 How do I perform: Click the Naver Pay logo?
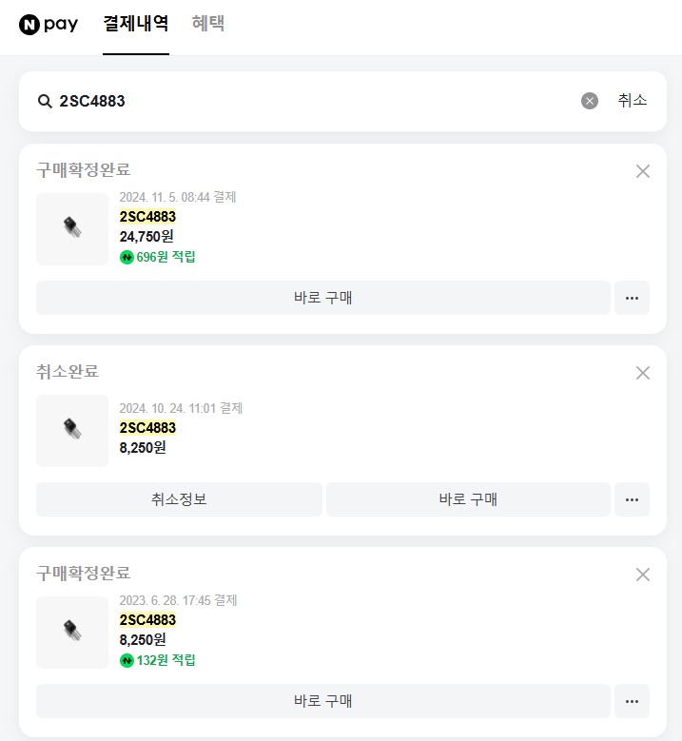(49, 24)
